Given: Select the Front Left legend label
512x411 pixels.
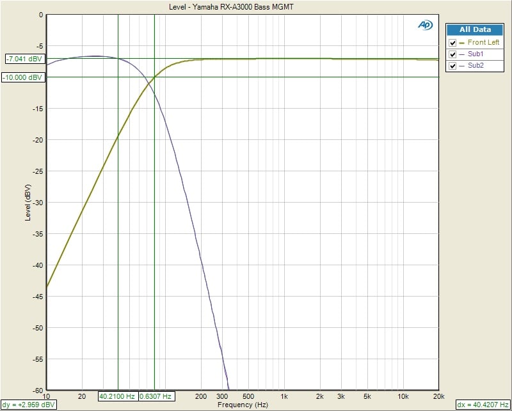Looking at the screenshot, I should 483,43.
